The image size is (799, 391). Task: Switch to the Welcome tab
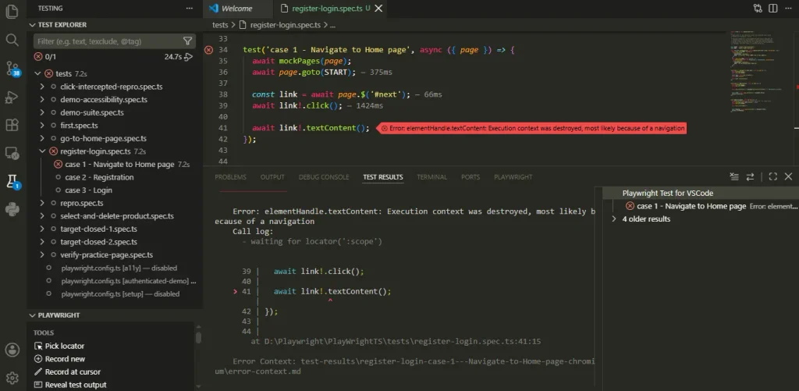point(237,8)
